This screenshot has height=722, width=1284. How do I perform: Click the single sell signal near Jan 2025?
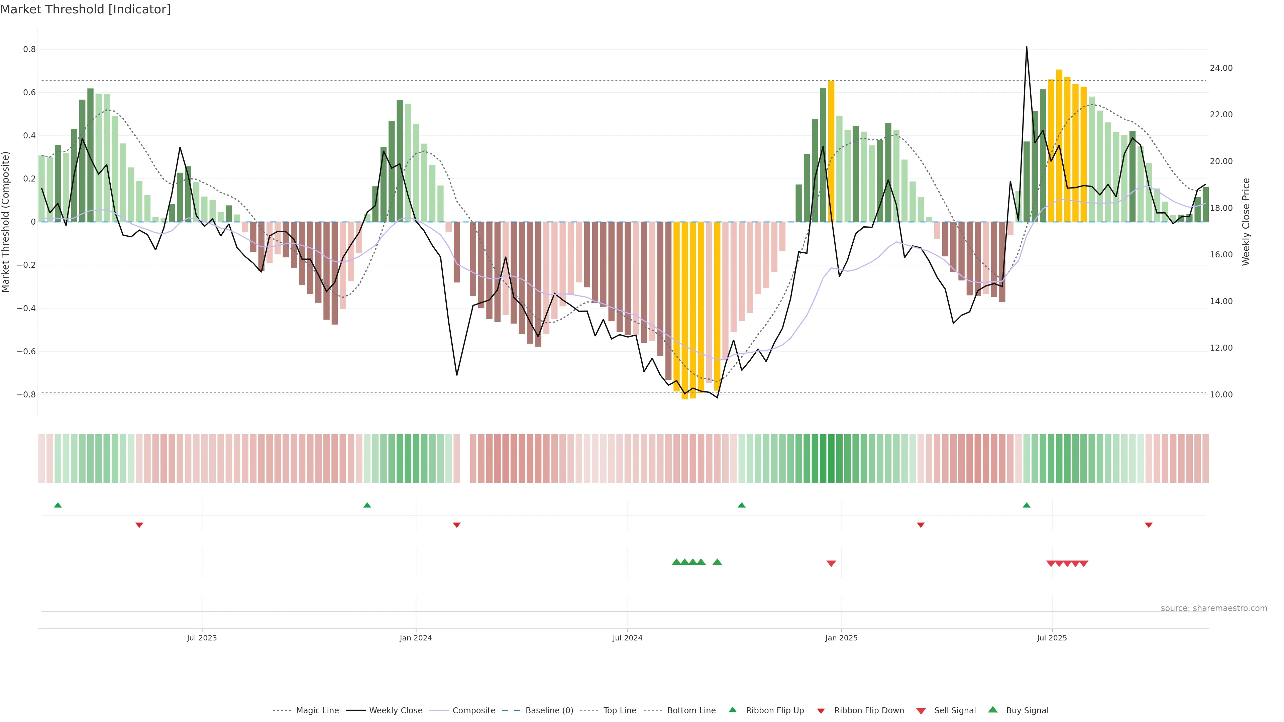tap(831, 564)
